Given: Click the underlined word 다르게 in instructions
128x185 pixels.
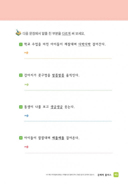Looking at the screenshot, I should 66,34.
